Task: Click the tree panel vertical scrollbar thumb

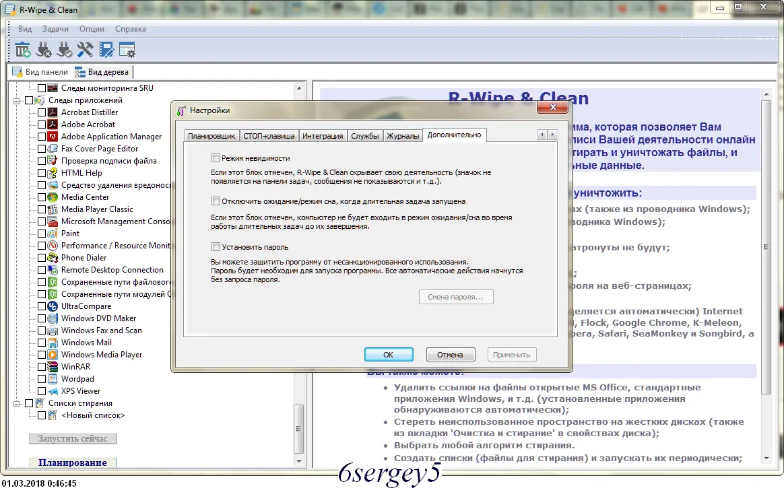Action: tap(299, 429)
